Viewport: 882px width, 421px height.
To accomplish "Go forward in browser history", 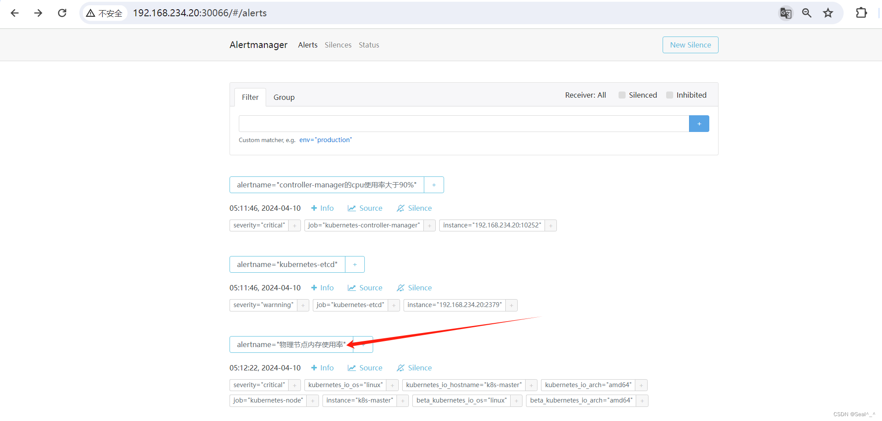I will pyautogui.click(x=38, y=13).
